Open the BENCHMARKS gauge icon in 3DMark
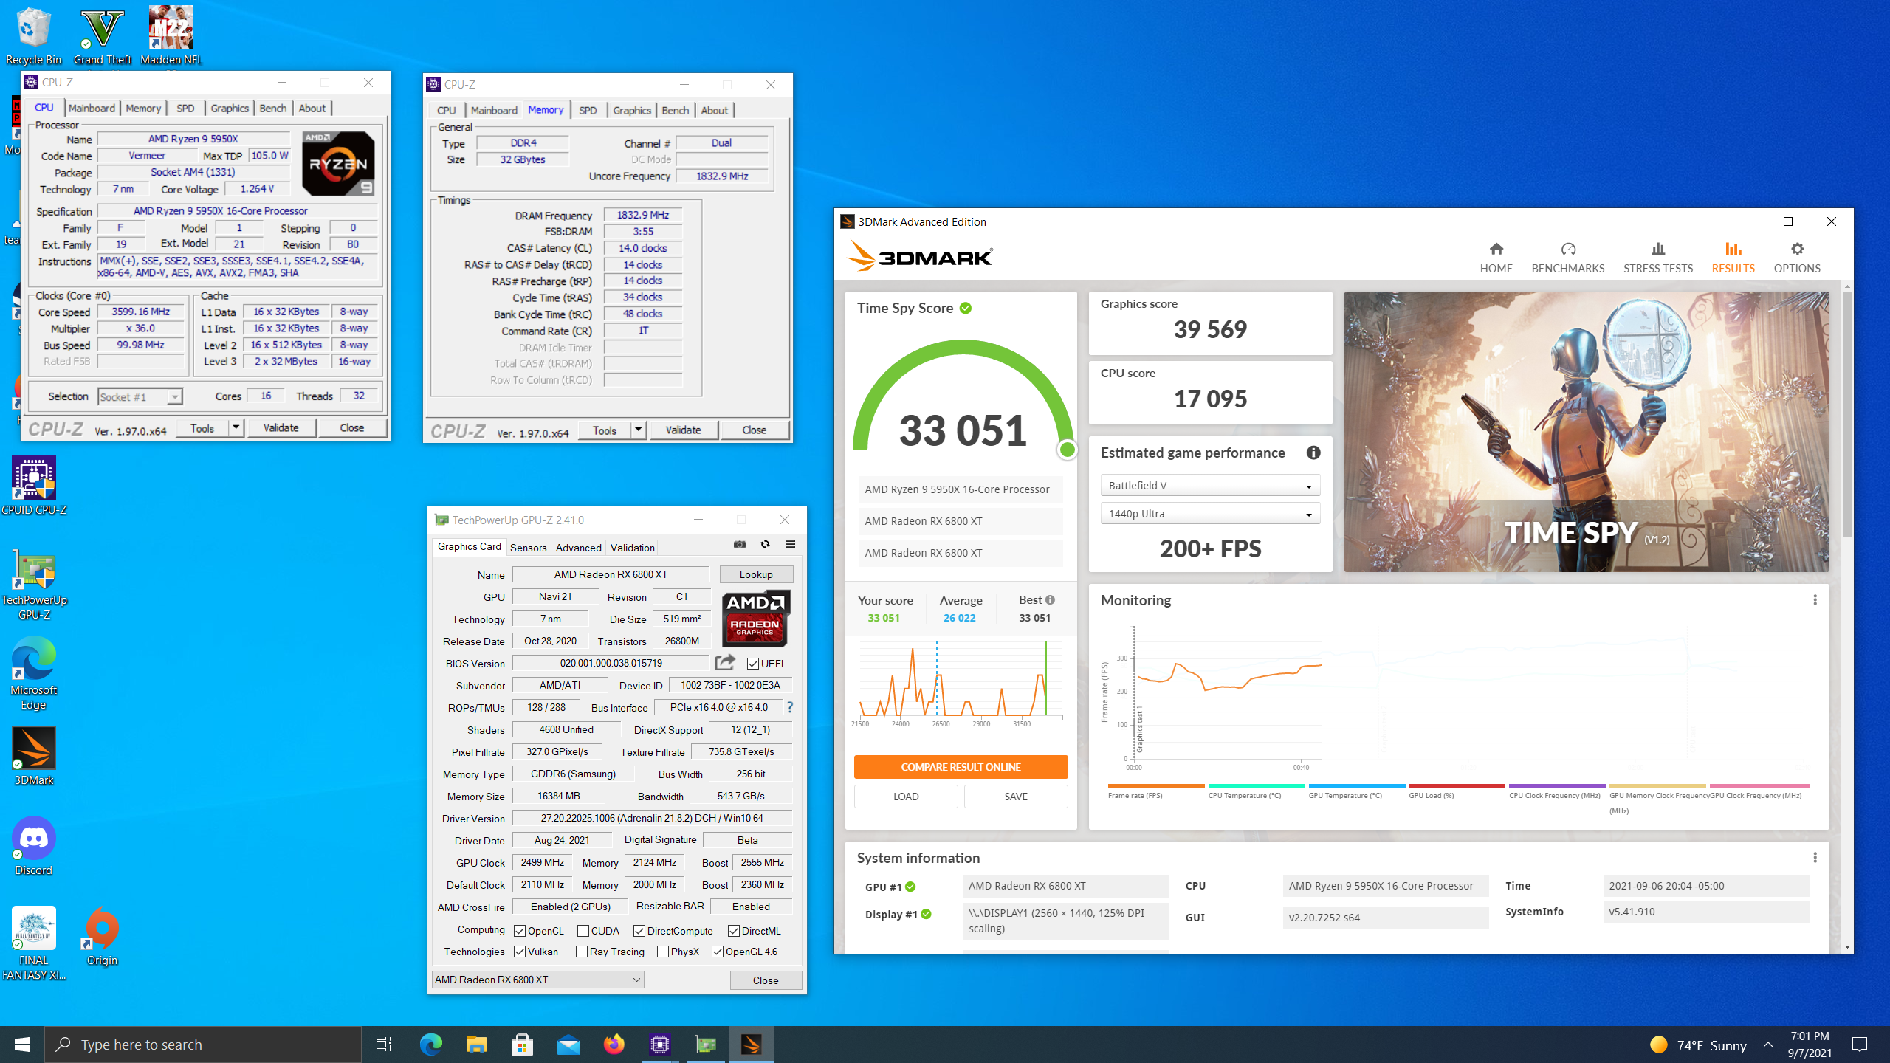 1568,250
